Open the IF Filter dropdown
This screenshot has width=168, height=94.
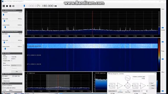coord(136,91)
